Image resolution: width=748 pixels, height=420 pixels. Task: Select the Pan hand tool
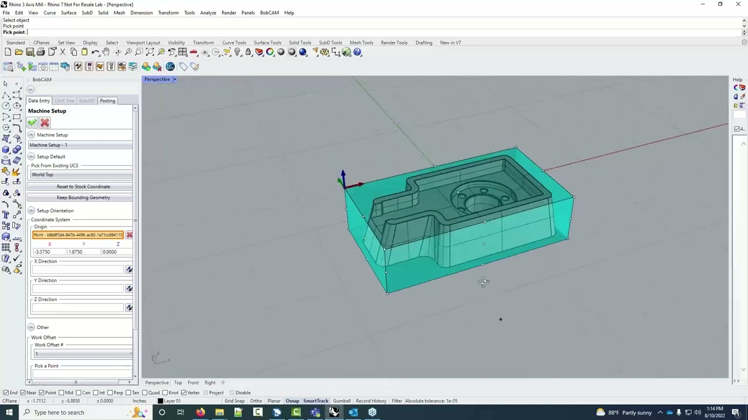(106, 52)
